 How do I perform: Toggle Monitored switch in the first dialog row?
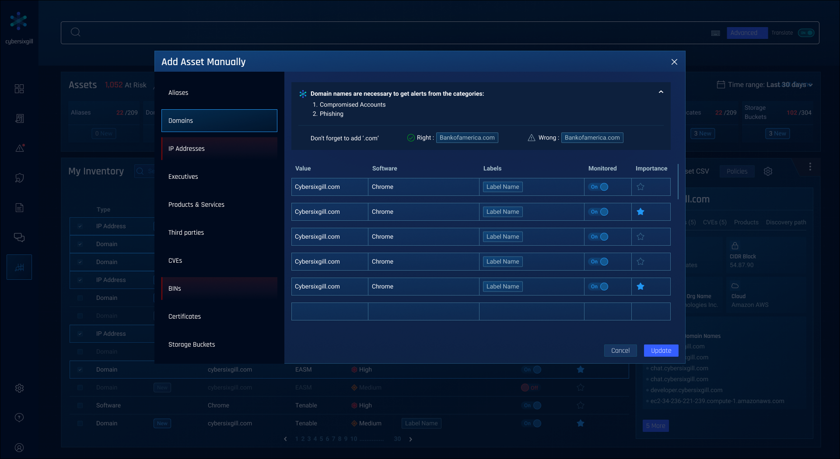pyautogui.click(x=599, y=187)
